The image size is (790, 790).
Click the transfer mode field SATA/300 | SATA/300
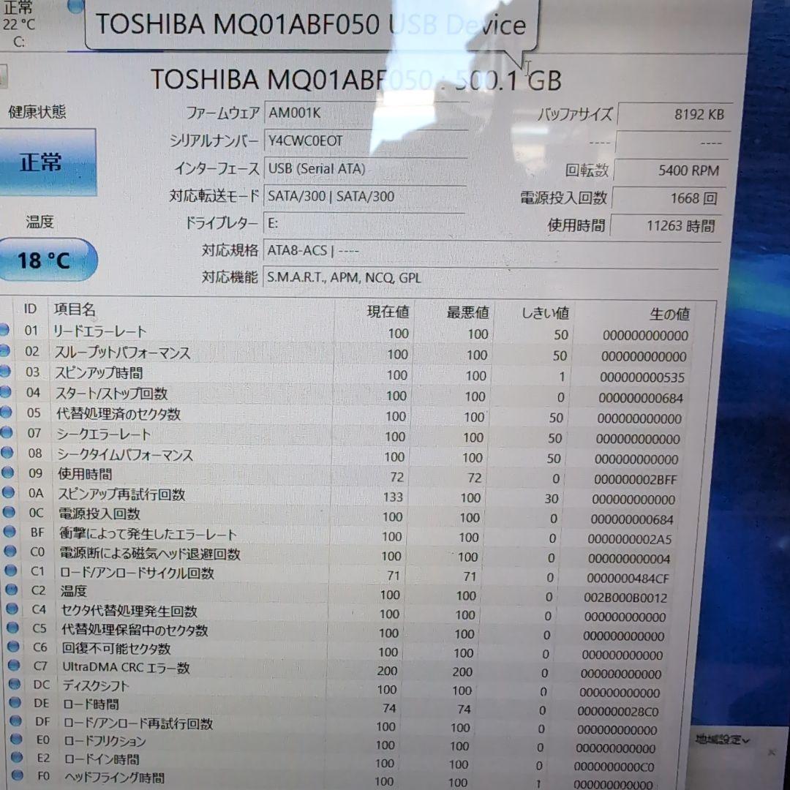[364, 197]
